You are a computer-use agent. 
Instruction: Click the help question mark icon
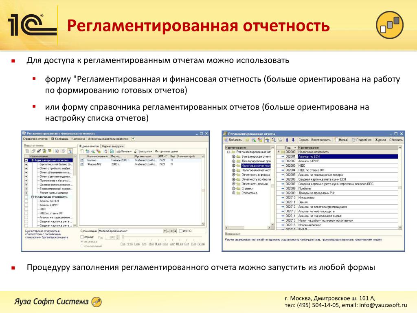133,139
